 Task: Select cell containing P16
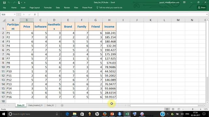pyautogui.click(x=13, y=97)
